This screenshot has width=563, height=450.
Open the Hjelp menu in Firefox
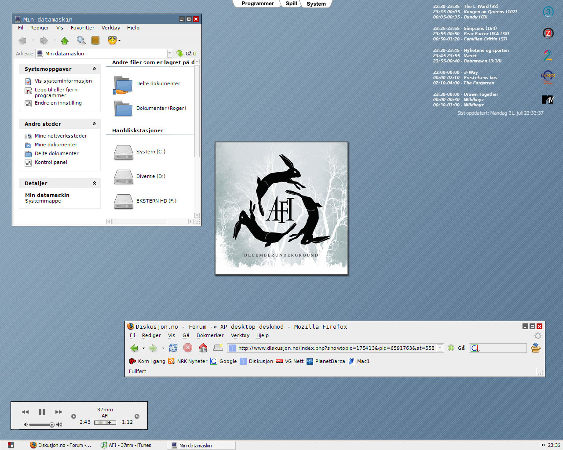(263, 335)
